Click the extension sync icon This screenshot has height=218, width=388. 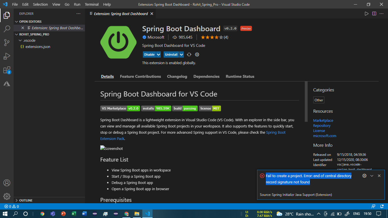[x=189, y=54]
